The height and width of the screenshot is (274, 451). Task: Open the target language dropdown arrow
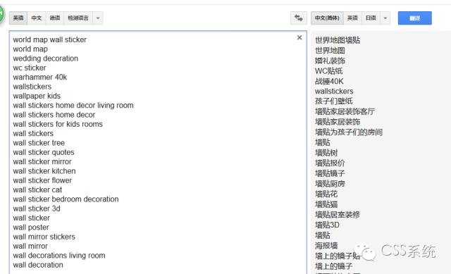click(x=385, y=18)
